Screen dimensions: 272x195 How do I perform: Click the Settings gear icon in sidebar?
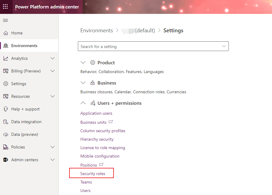(6, 84)
